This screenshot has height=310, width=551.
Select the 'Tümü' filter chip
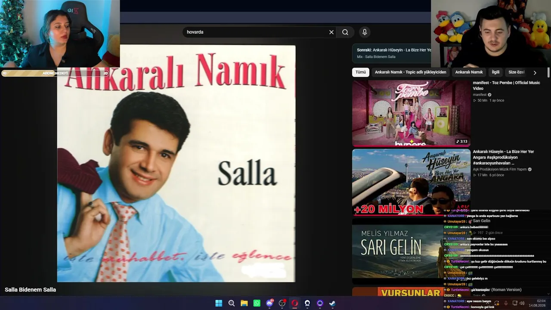point(361,72)
